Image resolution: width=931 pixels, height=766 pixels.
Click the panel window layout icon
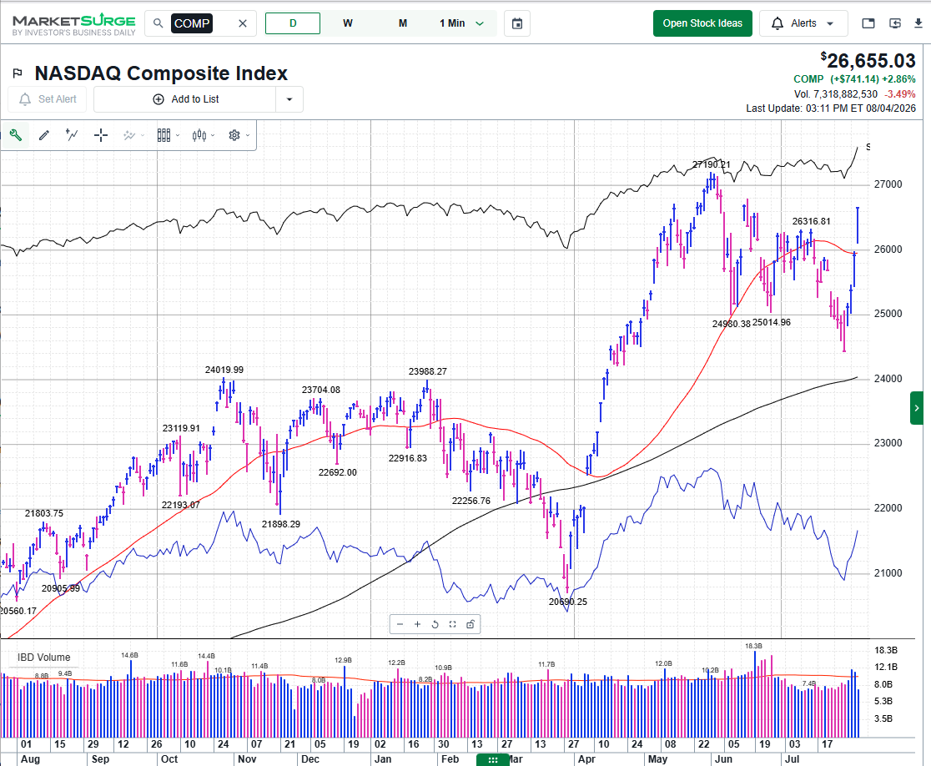pyautogui.click(x=868, y=23)
